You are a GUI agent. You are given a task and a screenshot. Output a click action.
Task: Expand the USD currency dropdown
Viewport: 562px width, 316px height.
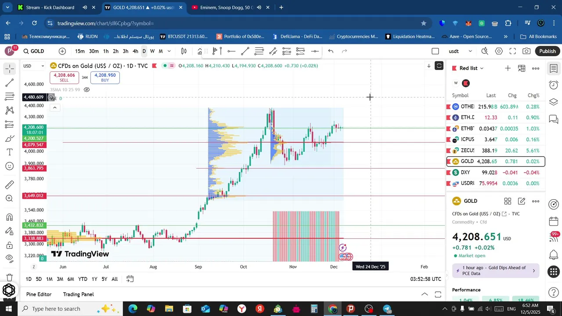pyautogui.click(x=34, y=66)
